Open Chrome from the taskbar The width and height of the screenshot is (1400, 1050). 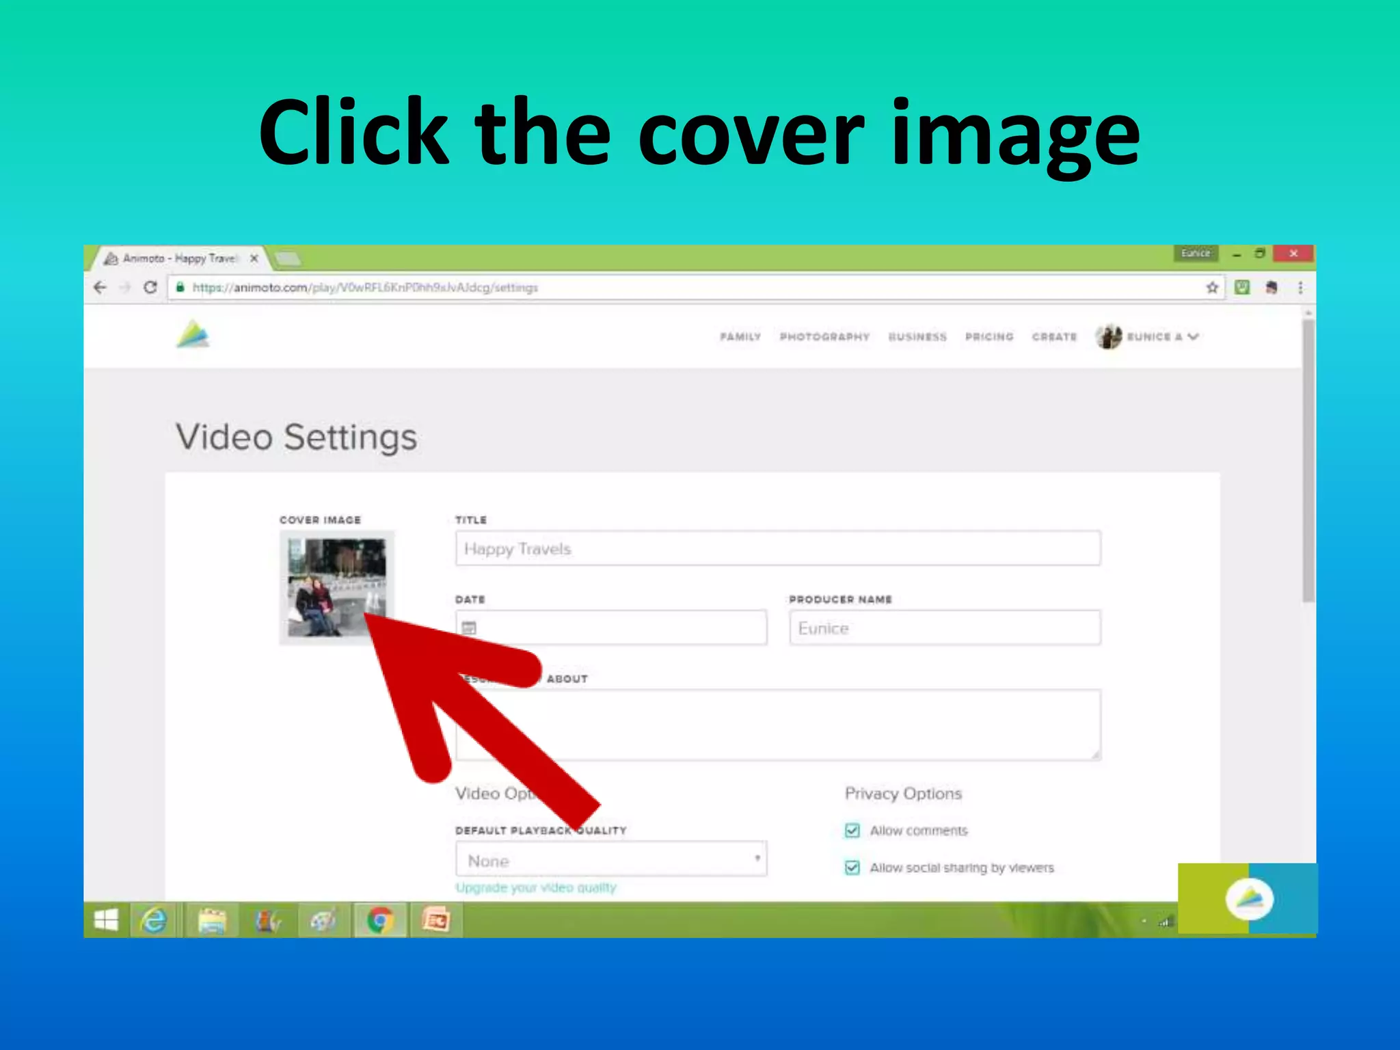(x=380, y=921)
